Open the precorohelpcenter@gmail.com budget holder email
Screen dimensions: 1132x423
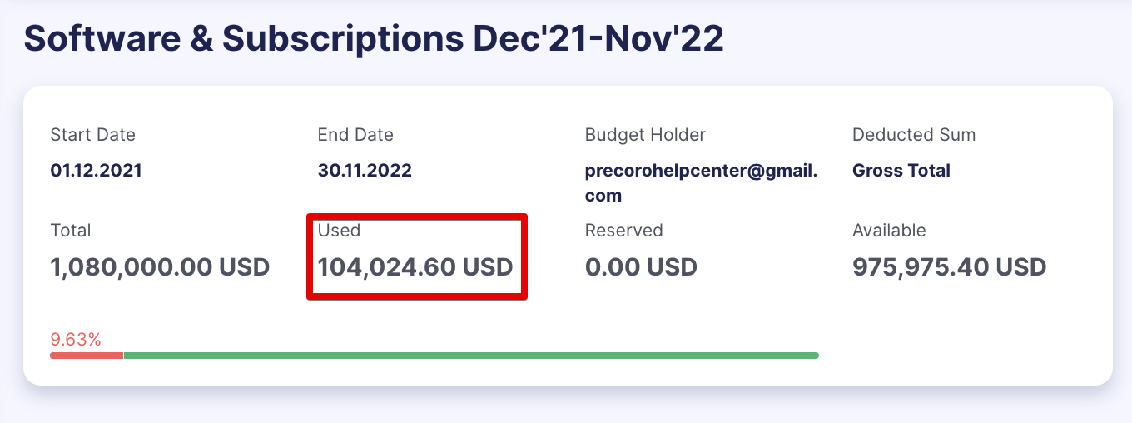[702, 183]
